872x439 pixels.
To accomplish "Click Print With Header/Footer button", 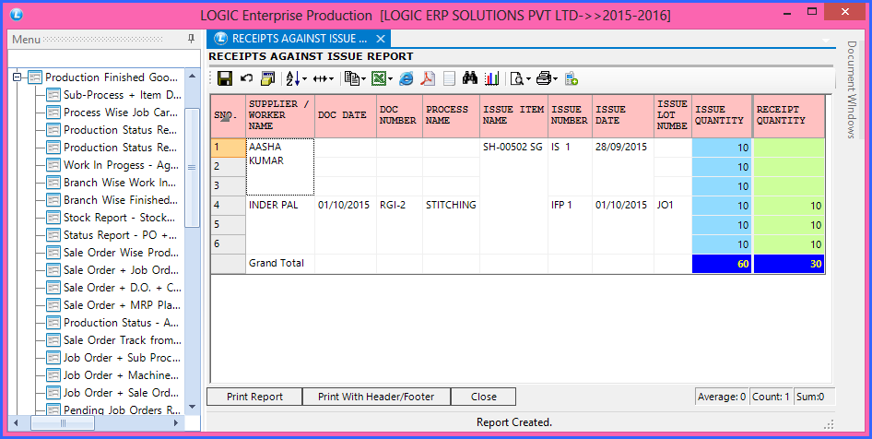I will click(376, 397).
